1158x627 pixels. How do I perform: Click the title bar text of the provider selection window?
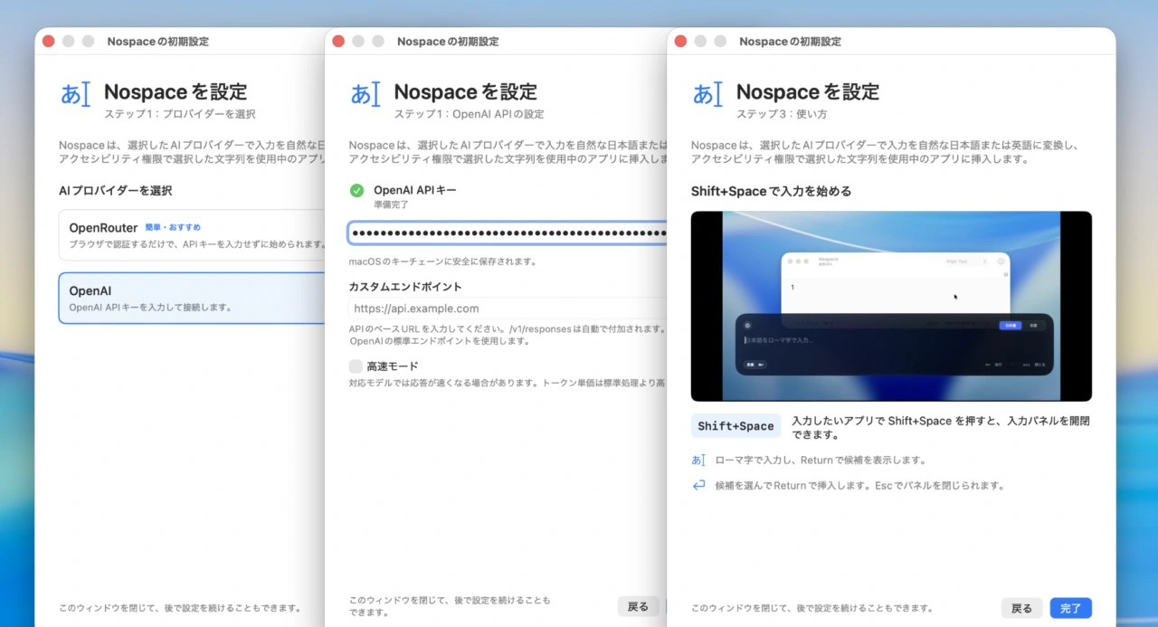pyautogui.click(x=158, y=42)
